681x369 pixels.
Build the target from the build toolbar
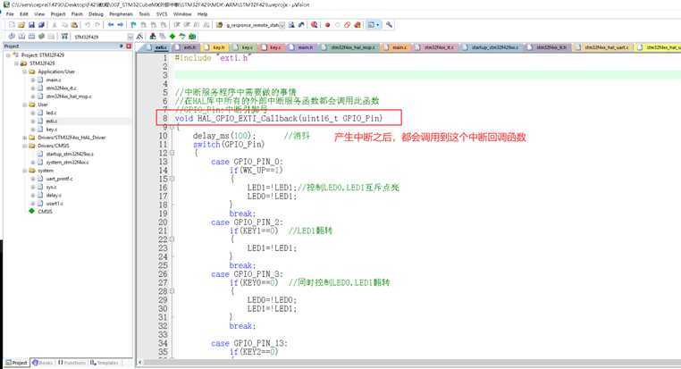tap(21, 37)
